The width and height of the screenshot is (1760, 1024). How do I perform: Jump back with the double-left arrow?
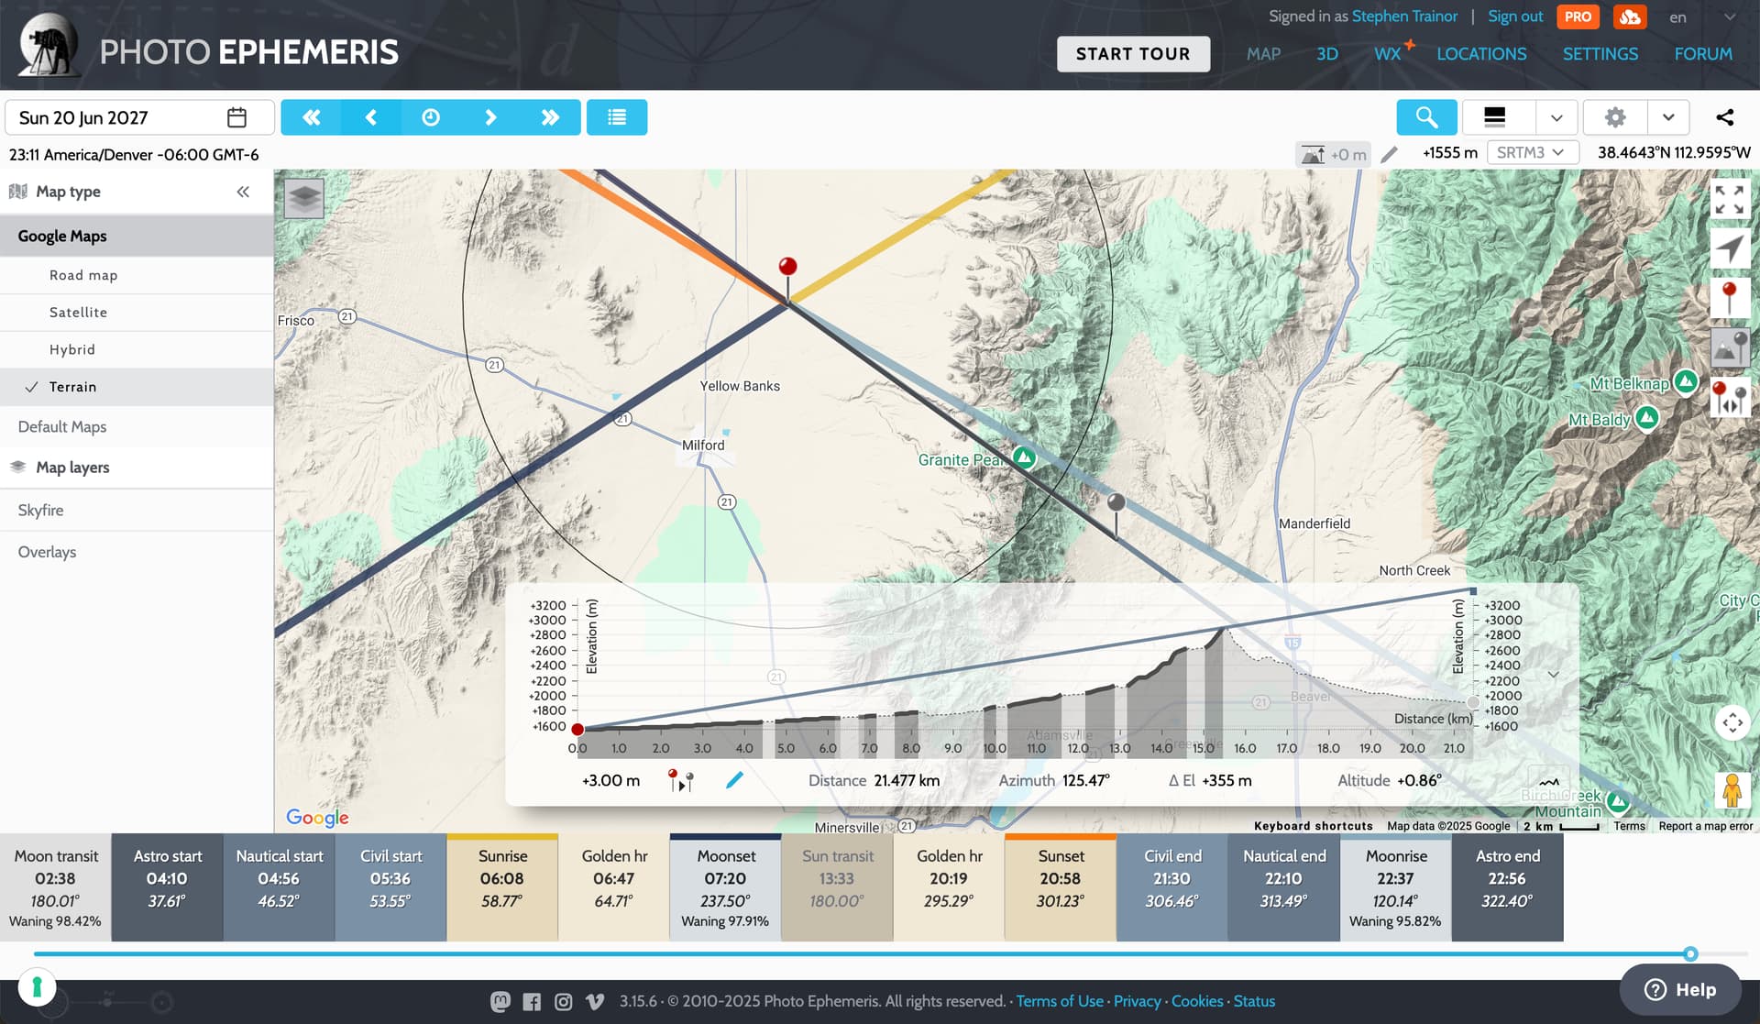pyautogui.click(x=311, y=117)
